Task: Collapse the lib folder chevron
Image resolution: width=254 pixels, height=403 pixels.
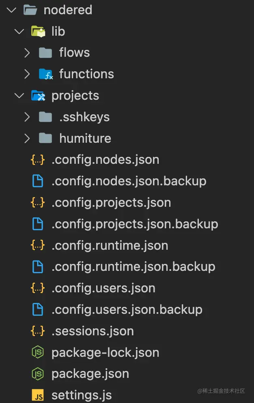Action: (19, 31)
